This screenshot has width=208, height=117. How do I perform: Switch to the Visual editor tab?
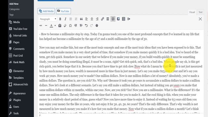(192, 12)
